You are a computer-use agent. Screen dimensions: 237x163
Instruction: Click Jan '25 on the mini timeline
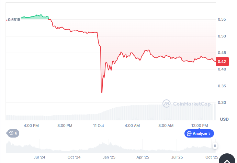(109, 157)
